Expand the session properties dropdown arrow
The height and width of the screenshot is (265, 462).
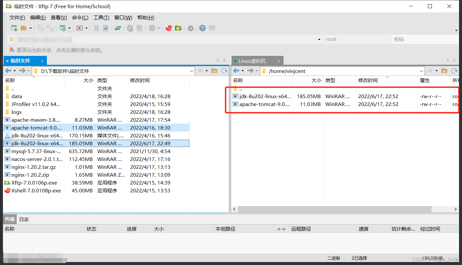click(x=69, y=28)
